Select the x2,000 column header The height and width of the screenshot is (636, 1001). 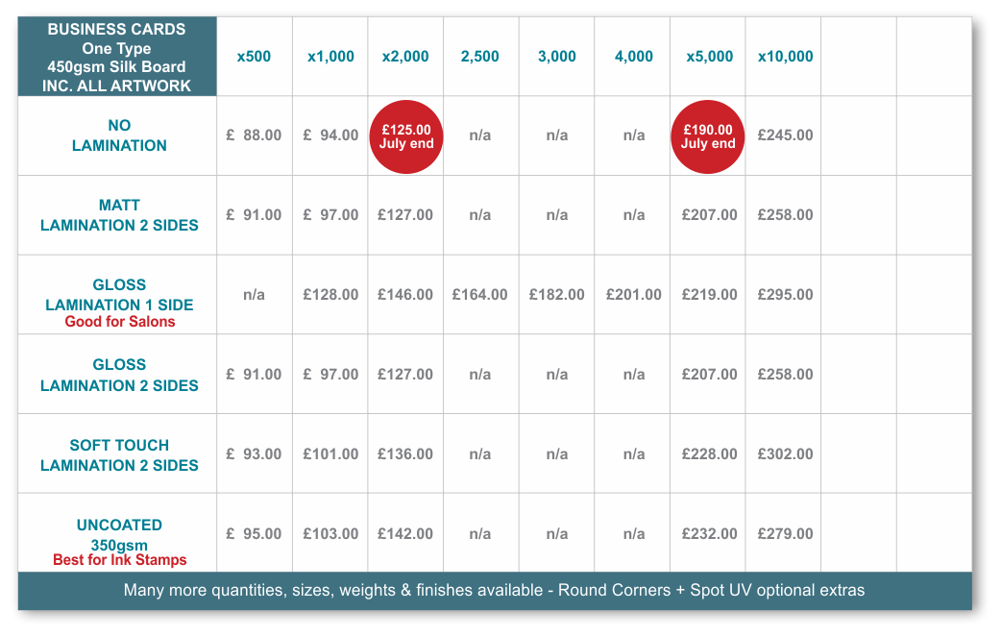[x=405, y=56]
